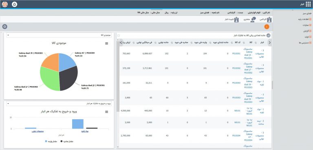Open the موجودی کالا chart hamburger menu
This screenshot has height=150, width=313.
pyautogui.click(x=107, y=43)
